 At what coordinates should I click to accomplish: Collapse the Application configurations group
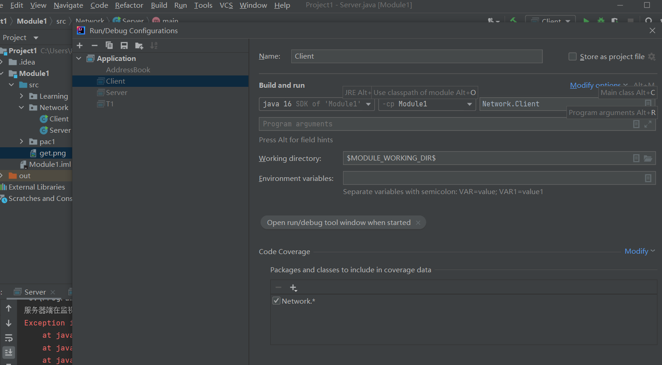[x=78, y=58]
